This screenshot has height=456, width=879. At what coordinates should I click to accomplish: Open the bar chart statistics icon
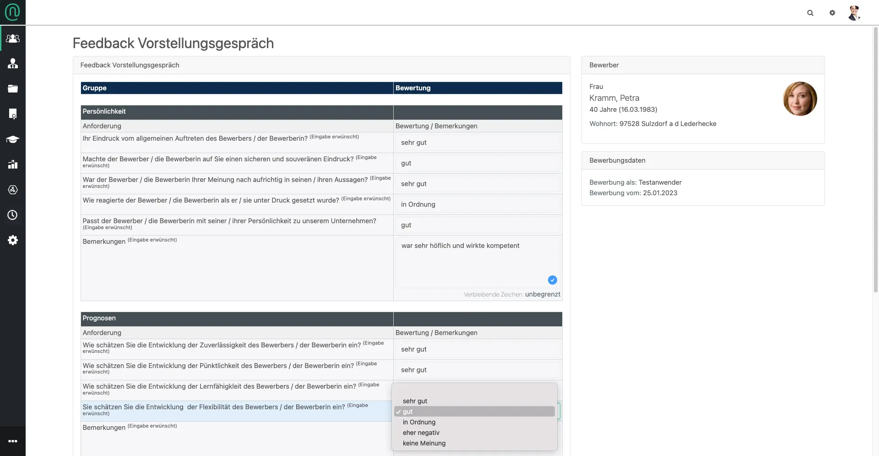coord(13,165)
